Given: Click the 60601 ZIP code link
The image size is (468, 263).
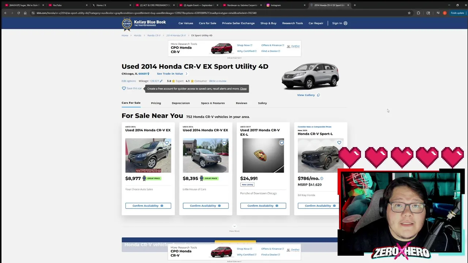Looking at the screenshot, I should pyautogui.click(x=142, y=74).
